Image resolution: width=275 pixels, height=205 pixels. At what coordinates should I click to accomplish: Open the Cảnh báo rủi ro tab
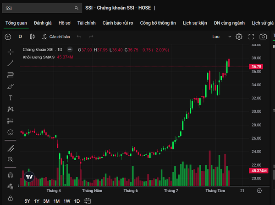118,23
